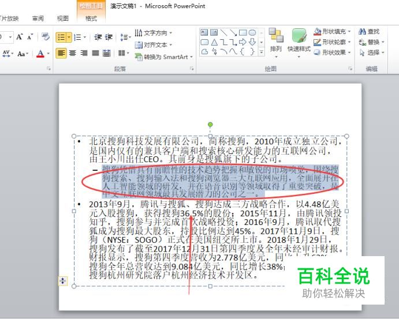Viewport: 399px width, 319px height.
Task: Open 选择 select menu
Action: coord(371,52)
